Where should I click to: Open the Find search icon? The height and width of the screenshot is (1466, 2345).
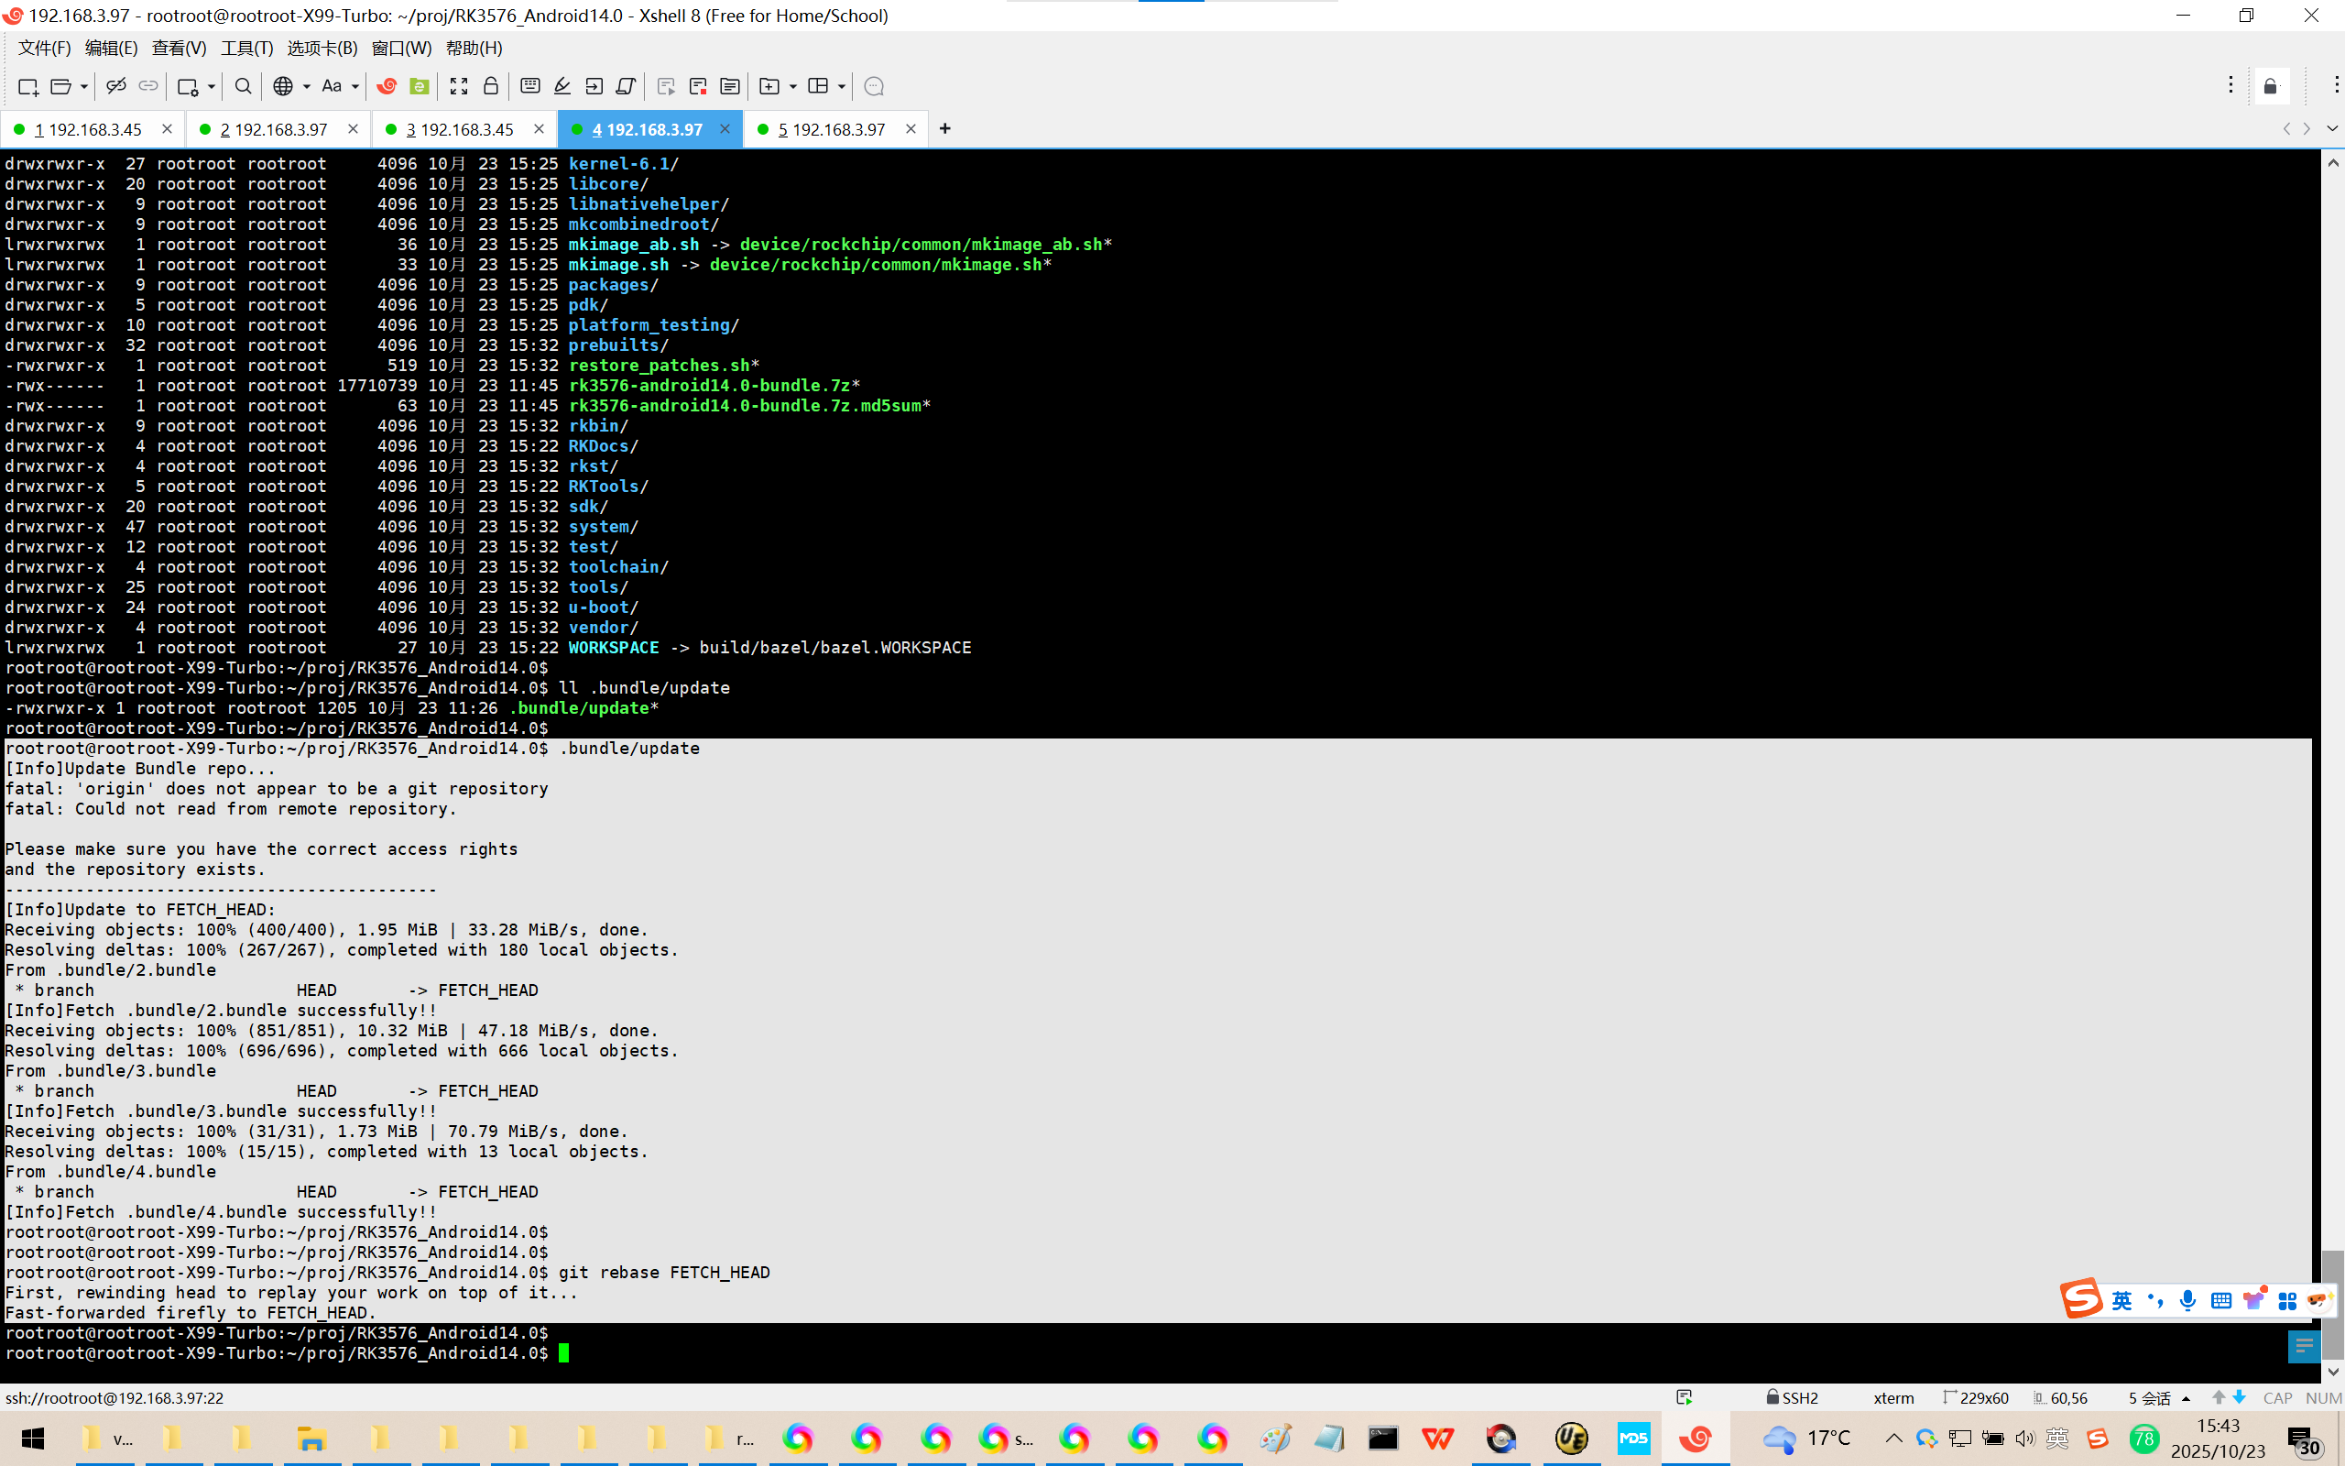[244, 86]
